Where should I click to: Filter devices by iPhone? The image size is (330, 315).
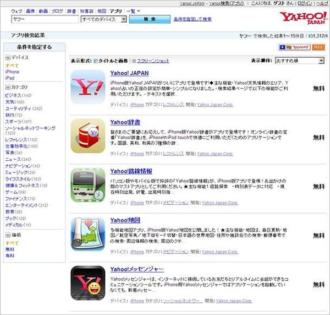[x=12, y=72]
